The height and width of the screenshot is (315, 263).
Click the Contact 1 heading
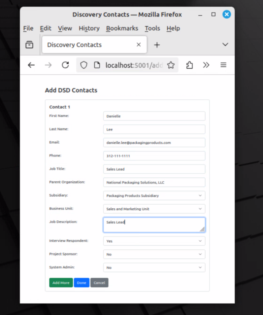[x=60, y=107]
